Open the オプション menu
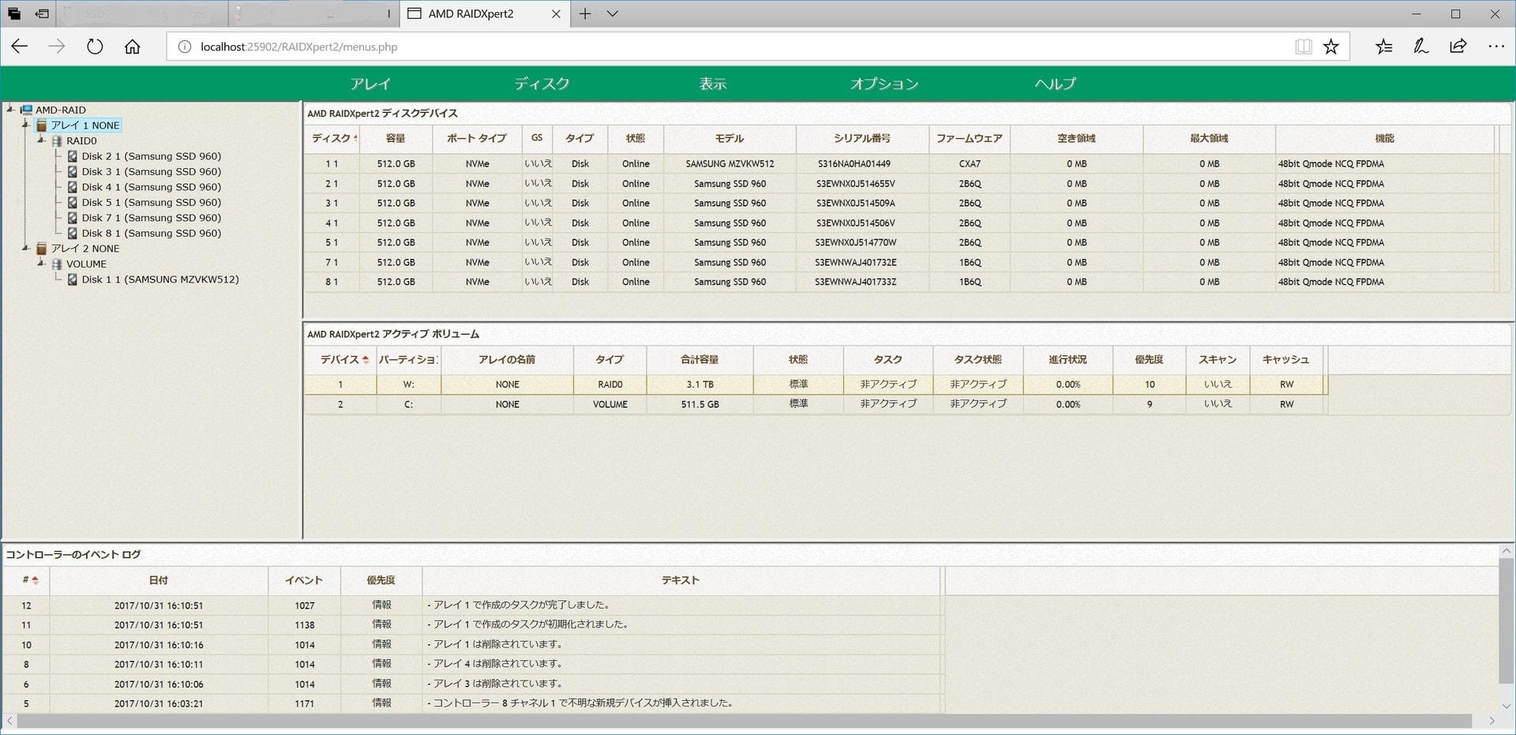Viewport: 1516px width, 735px height. (884, 84)
